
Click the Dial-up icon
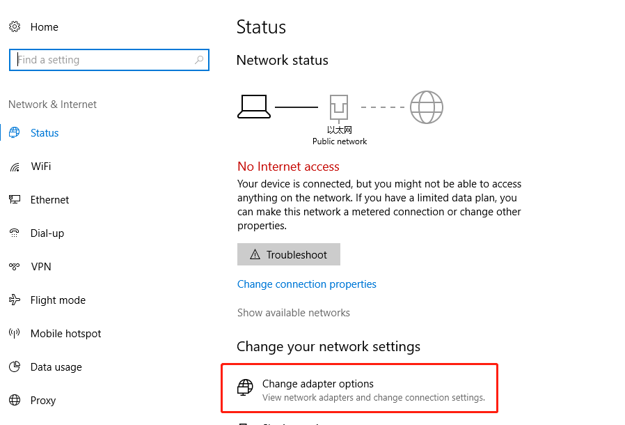coord(15,233)
